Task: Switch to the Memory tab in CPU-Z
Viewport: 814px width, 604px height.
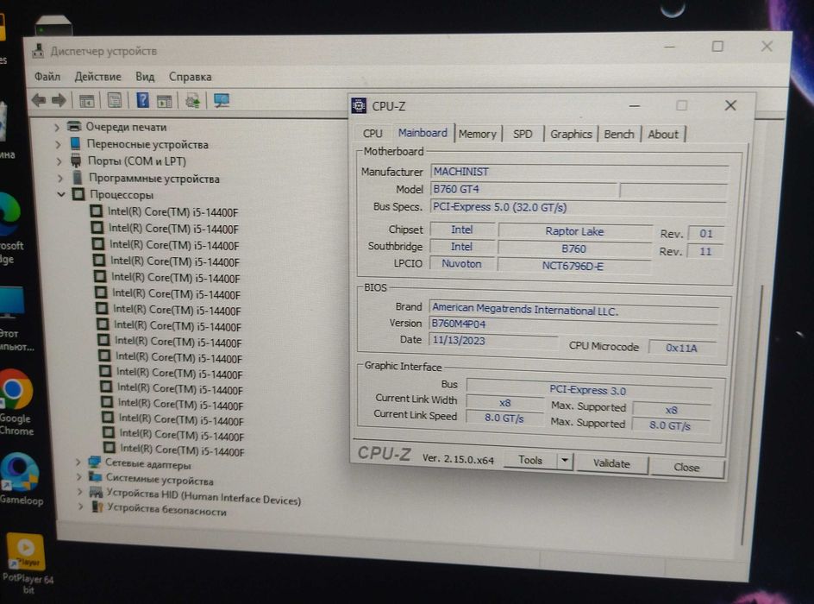Action: pos(478,134)
